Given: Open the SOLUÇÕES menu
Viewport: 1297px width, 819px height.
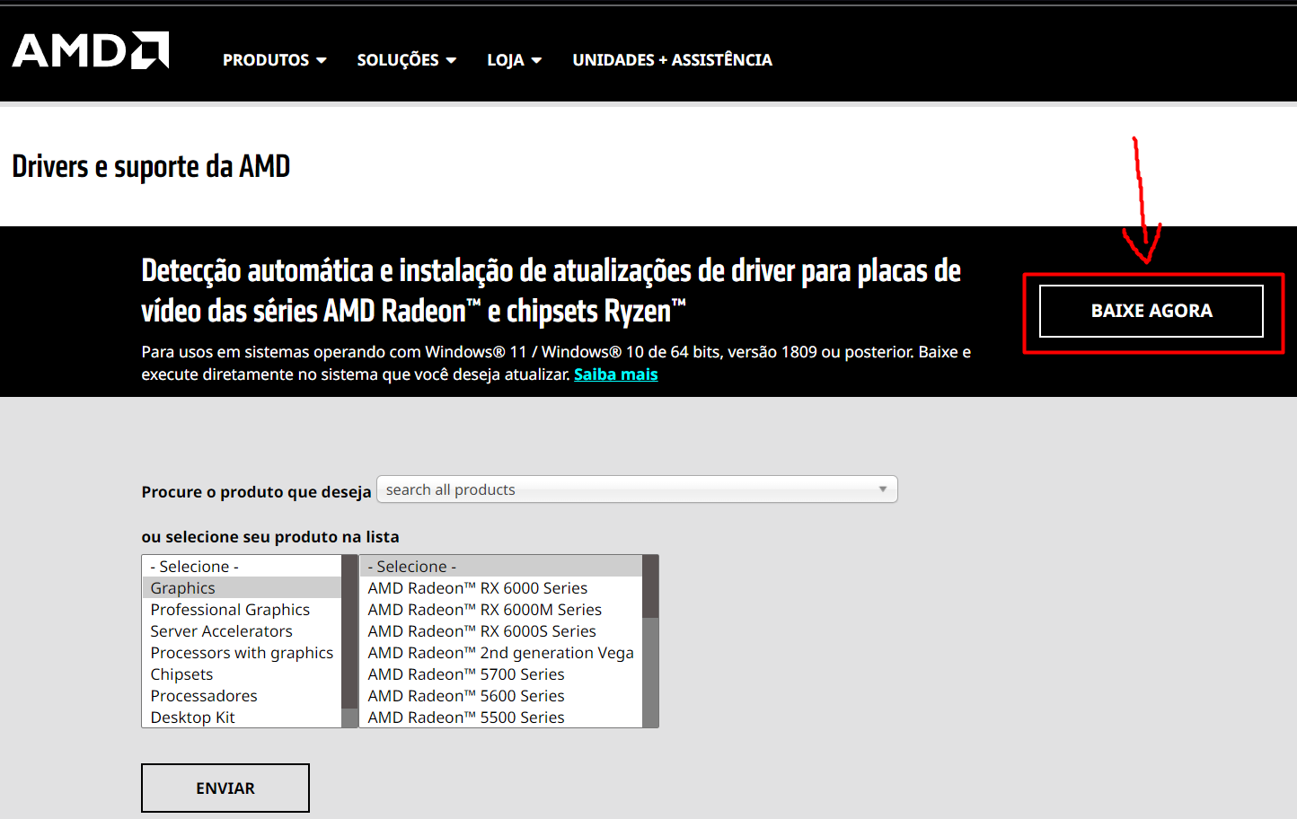Looking at the screenshot, I should [407, 60].
